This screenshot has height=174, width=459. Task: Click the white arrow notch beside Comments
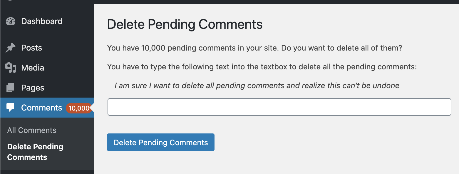pyautogui.click(x=92, y=108)
